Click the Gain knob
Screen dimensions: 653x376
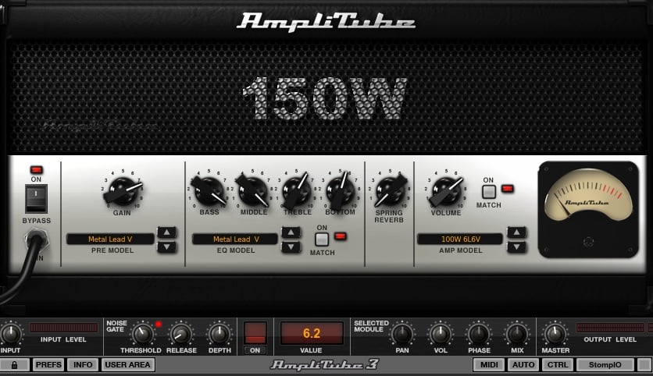123,191
